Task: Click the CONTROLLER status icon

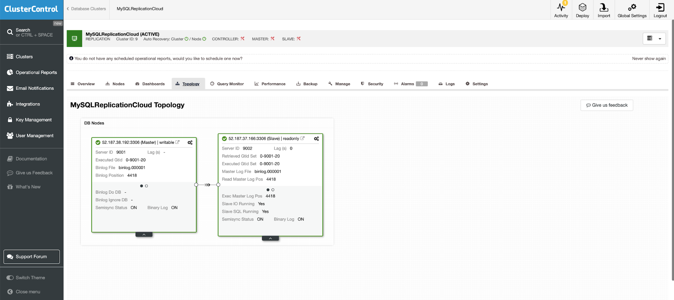Action: point(242,39)
